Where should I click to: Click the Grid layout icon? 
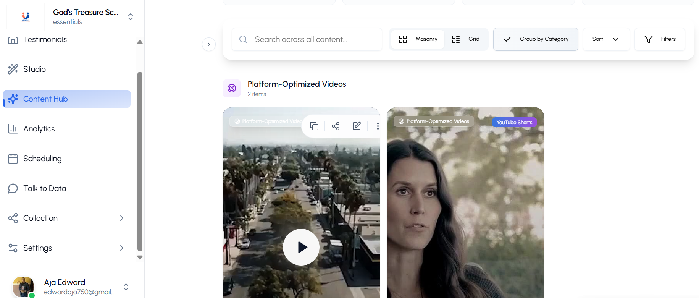[456, 39]
